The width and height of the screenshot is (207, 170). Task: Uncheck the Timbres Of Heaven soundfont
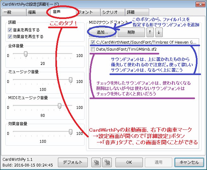click(93, 42)
